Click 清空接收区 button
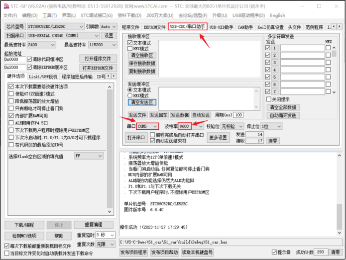346x260 pixels. (142, 55)
